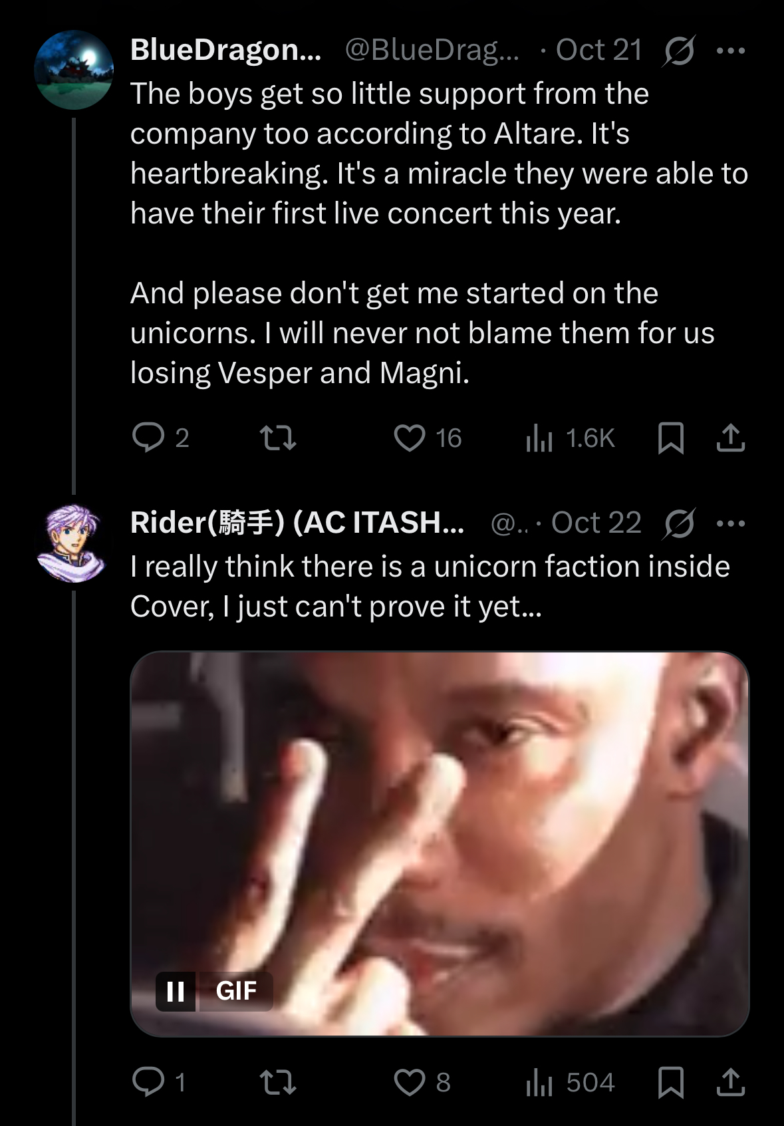Open more options for Rider's tweet
The width and height of the screenshot is (784, 1126).
[x=731, y=523]
